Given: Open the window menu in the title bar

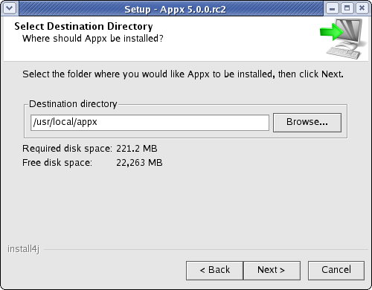Looking at the screenshot, I should pyautogui.click(x=10, y=8).
